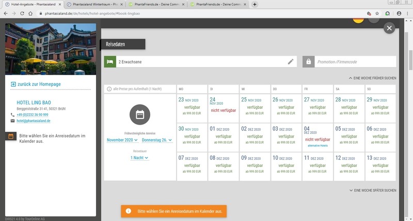Click the green bed icon
This screenshot has width=413, height=221.
point(109,62)
